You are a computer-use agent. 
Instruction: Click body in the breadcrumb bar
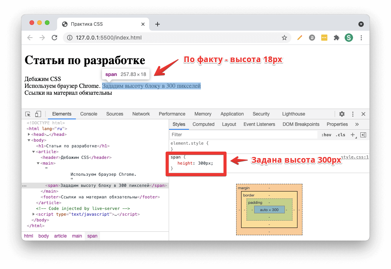(44, 236)
